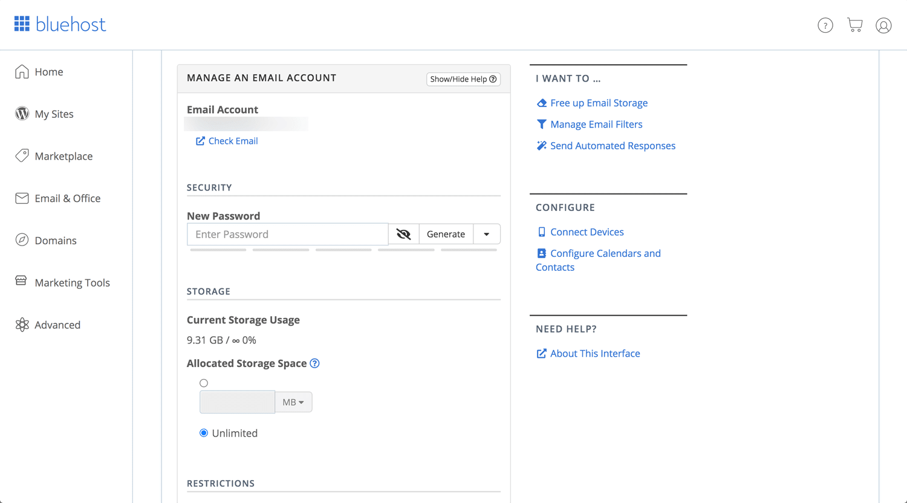Click the help icon next to Allocated Storage Space
This screenshot has width=907, height=503.
(314, 363)
